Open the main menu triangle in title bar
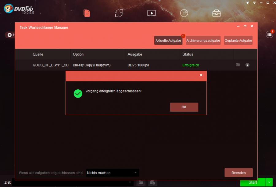Screen dimensions: 276x187 (254, 3)
